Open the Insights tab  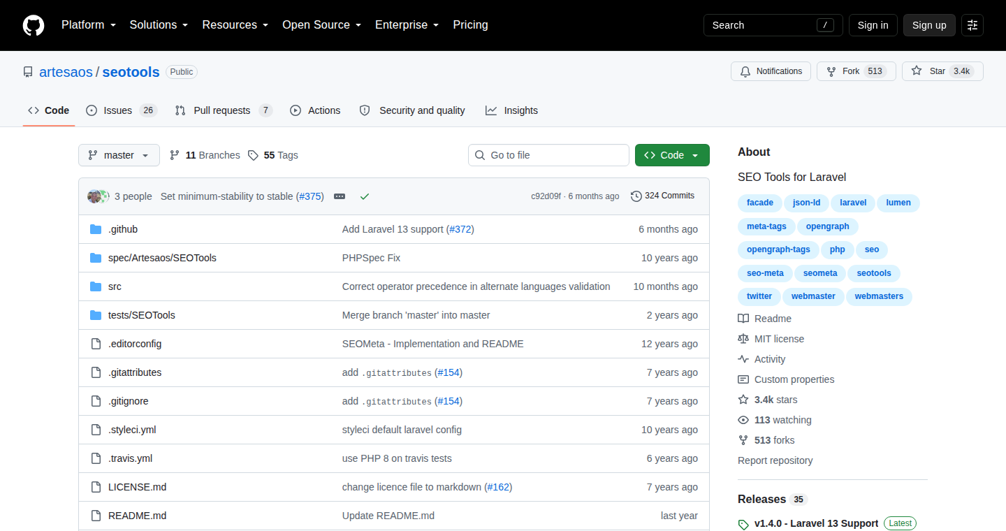click(512, 110)
